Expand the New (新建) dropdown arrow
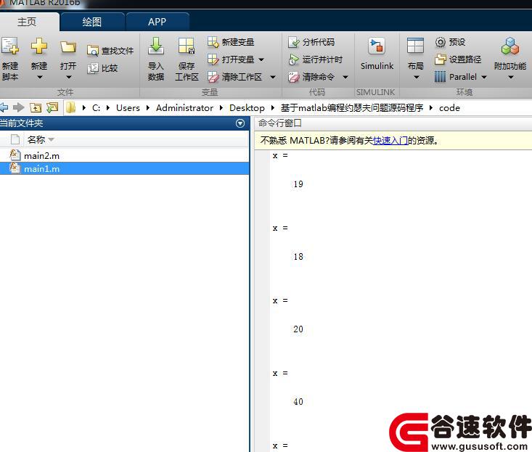532x452 pixels. tap(40, 78)
